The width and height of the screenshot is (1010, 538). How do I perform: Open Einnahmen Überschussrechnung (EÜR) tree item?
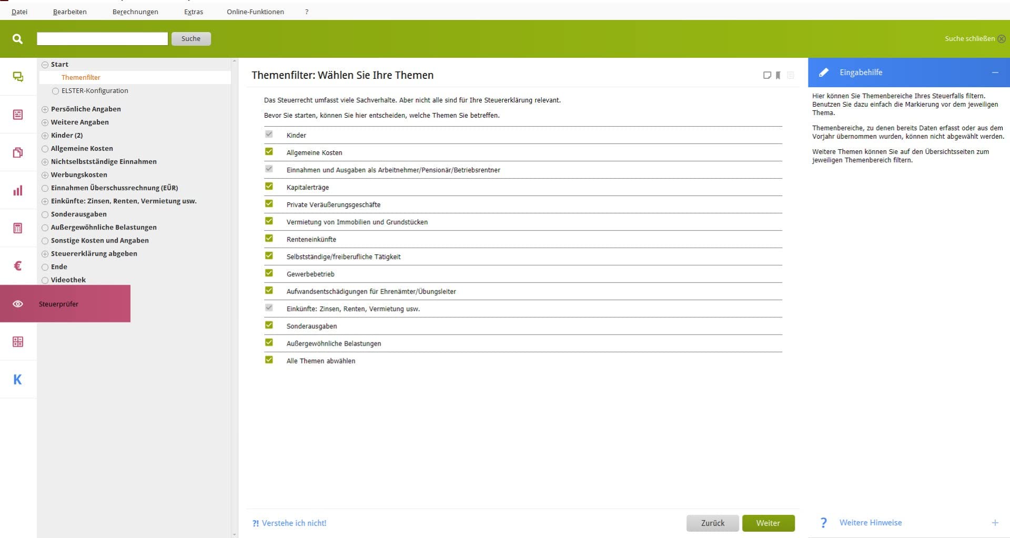click(x=114, y=188)
